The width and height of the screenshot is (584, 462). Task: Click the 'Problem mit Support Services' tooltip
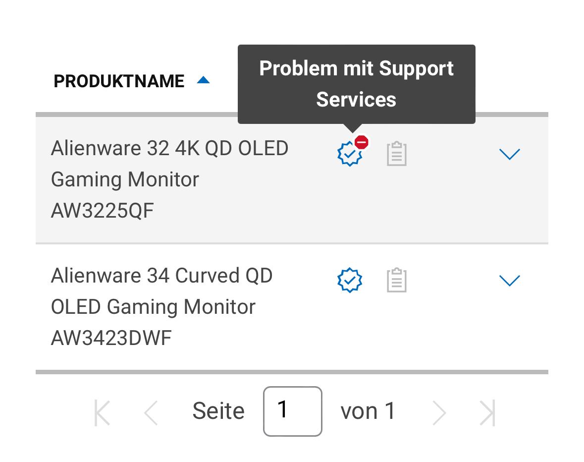click(x=357, y=84)
